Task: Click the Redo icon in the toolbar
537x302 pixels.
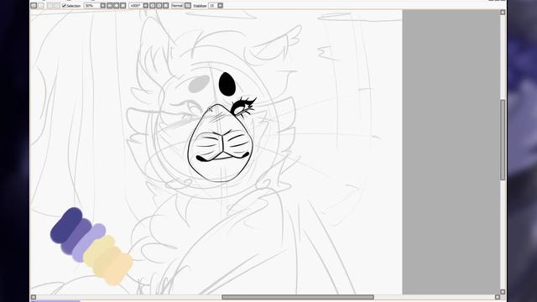Action: [41, 6]
